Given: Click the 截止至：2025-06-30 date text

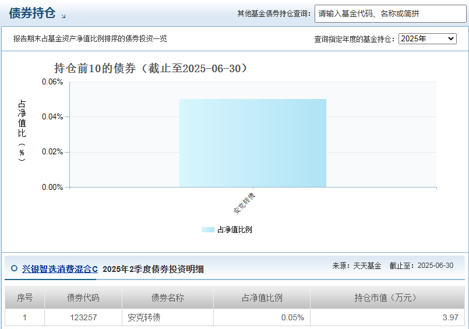Looking at the screenshot, I should pos(421,266).
